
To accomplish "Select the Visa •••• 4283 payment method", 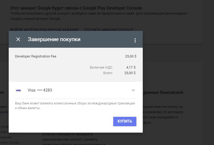I will [76, 90].
